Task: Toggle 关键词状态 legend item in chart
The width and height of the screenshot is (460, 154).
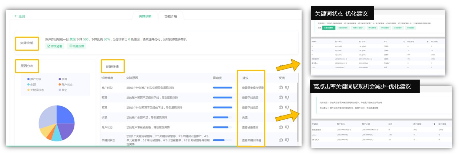Action: 38,90
